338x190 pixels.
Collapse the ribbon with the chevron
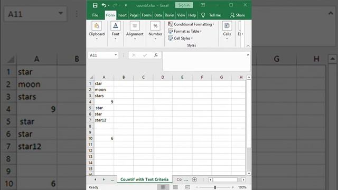tap(248, 46)
